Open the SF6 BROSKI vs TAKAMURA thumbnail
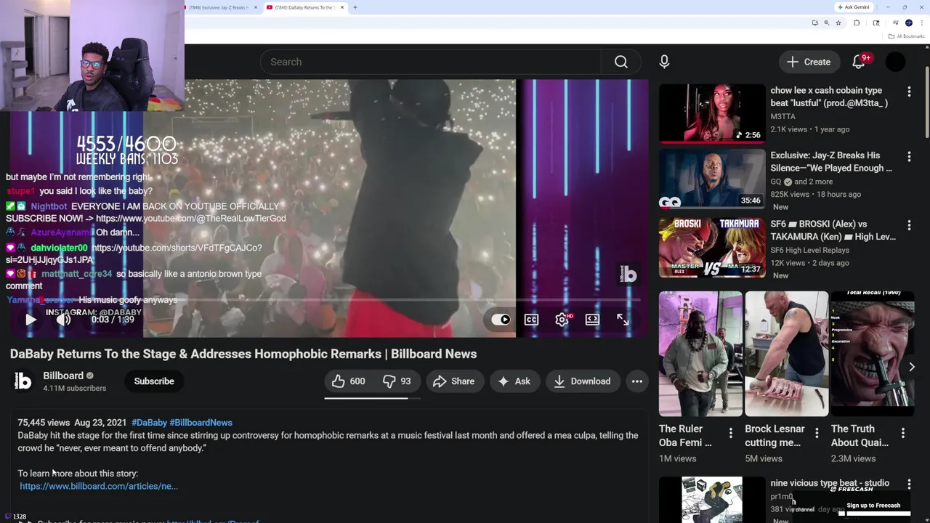The width and height of the screenshot is (930, 523). 712,247
